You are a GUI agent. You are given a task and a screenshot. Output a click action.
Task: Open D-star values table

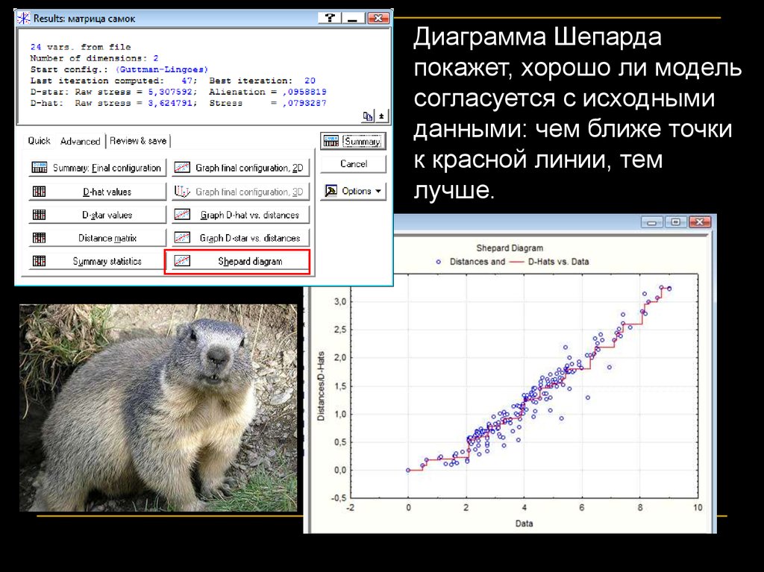(x=98, y=215)
